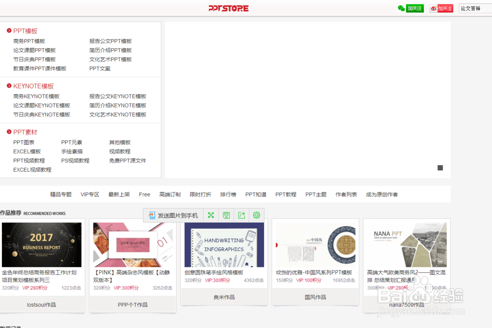
Task: Open 教育课件PPT课件模板 link
Action: pyautogui.click(x=39, y=68)
